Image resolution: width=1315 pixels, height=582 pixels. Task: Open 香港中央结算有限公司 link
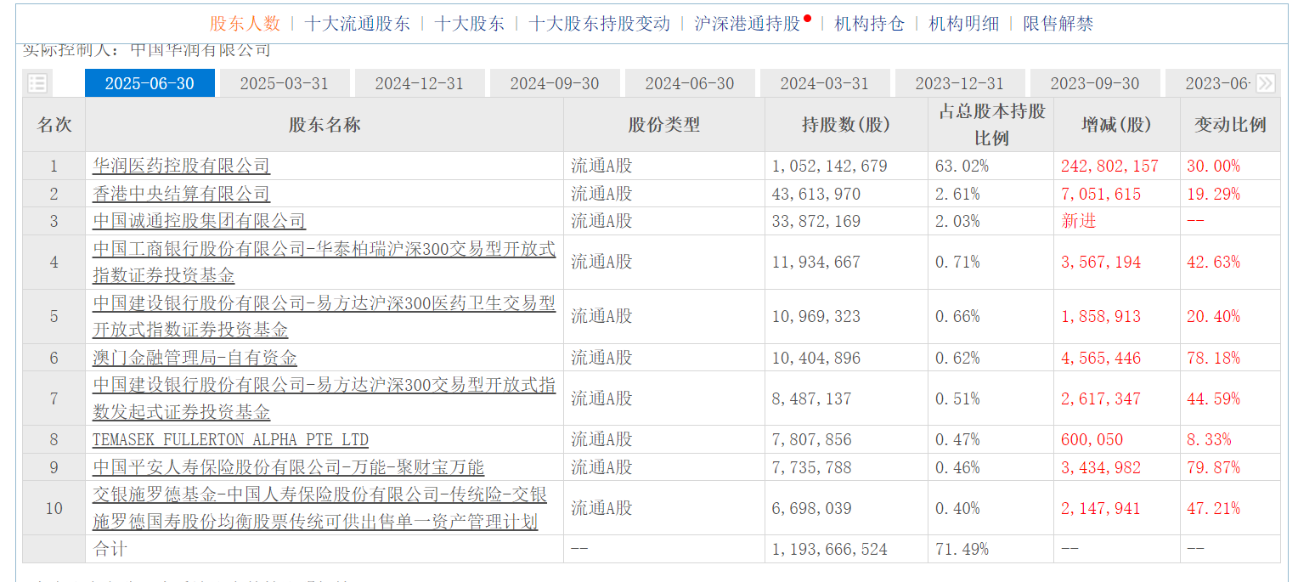[181, 194]
